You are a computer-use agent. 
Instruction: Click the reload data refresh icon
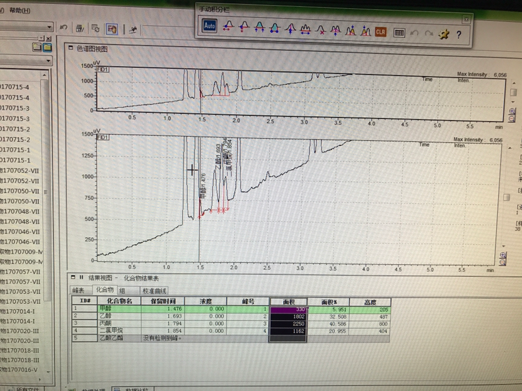click(96, 28)
